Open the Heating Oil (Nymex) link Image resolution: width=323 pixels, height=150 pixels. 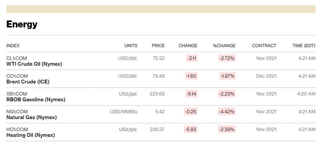pos(31,135)
